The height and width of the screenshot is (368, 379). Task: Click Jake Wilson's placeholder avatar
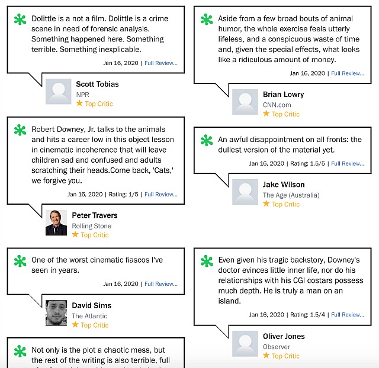[x=245, y=192]
